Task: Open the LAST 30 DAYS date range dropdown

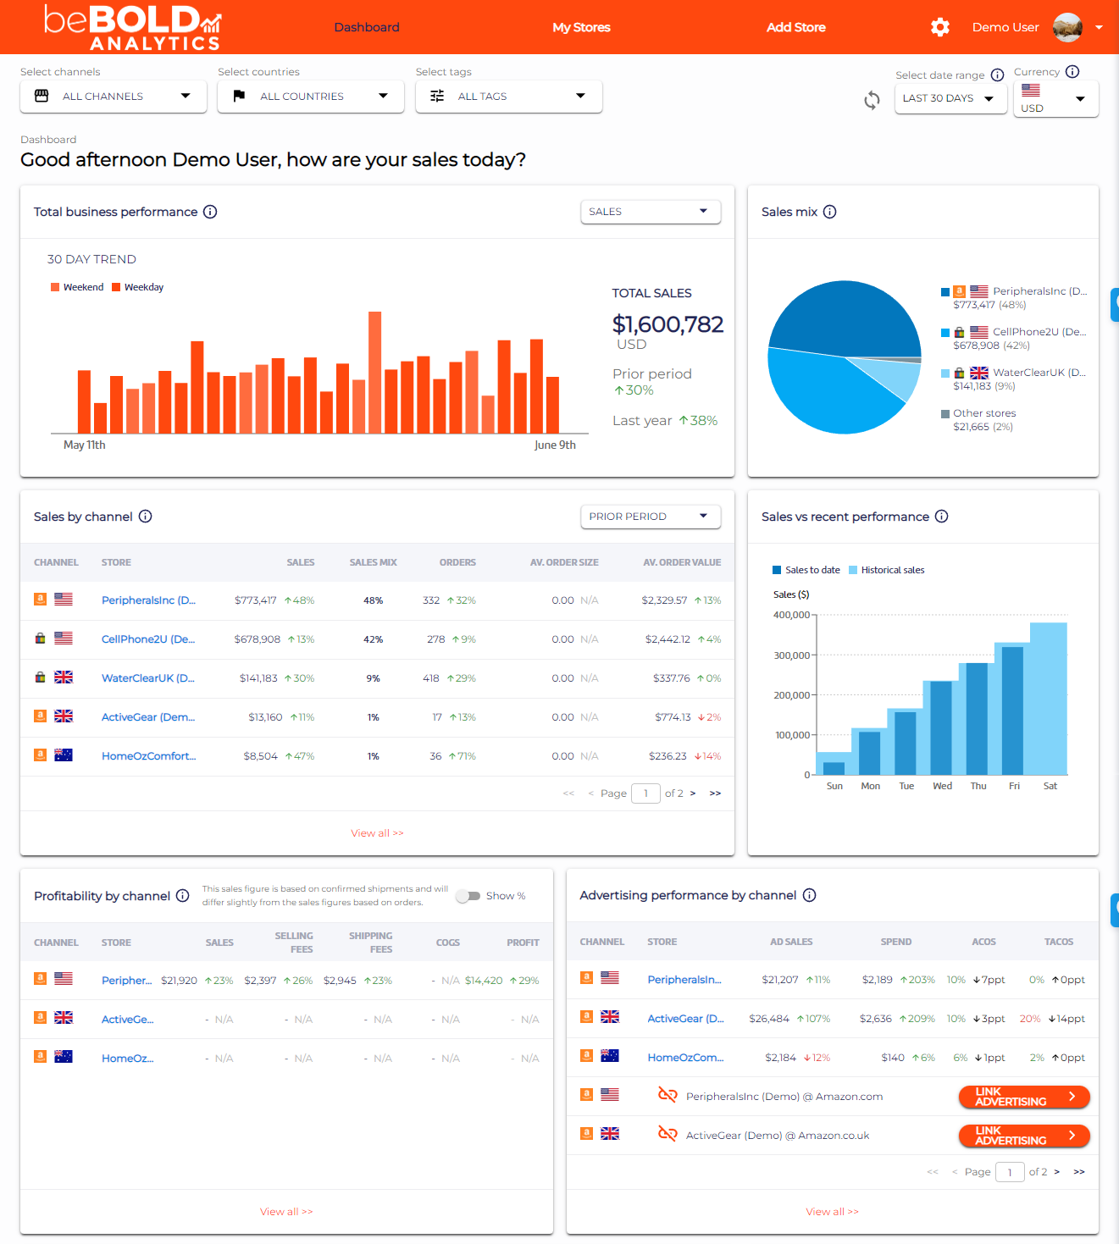Action: click(x=951, y=98)
